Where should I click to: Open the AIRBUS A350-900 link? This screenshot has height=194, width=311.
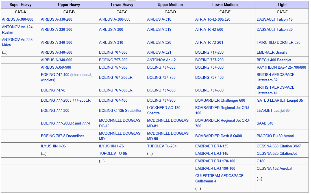[x=56, y=67]
